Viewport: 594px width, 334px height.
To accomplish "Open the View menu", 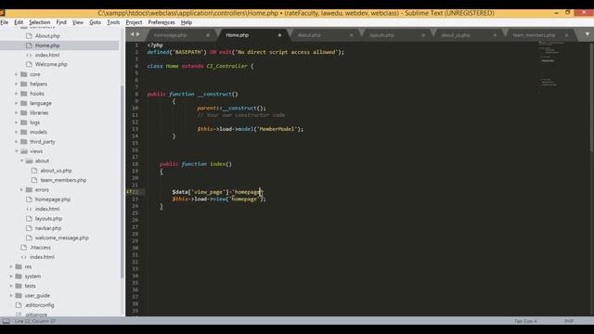I will coord(78,22).
